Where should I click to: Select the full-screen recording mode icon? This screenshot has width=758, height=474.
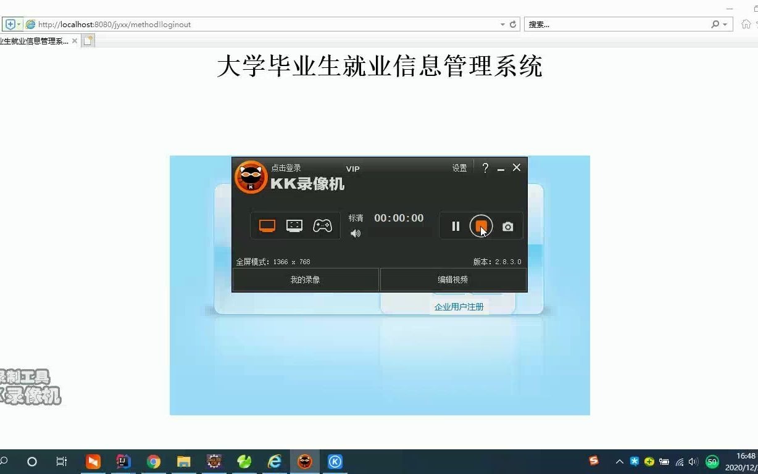(267, 225)
